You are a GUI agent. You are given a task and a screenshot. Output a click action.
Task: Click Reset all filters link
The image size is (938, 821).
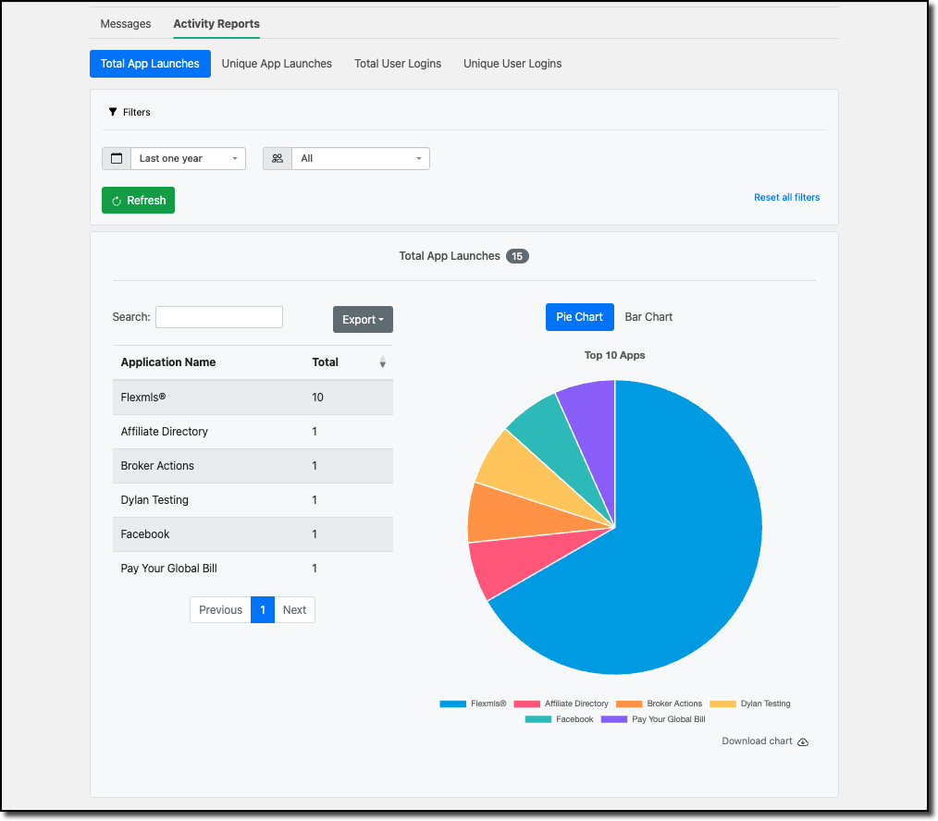(x=786, y=197)
